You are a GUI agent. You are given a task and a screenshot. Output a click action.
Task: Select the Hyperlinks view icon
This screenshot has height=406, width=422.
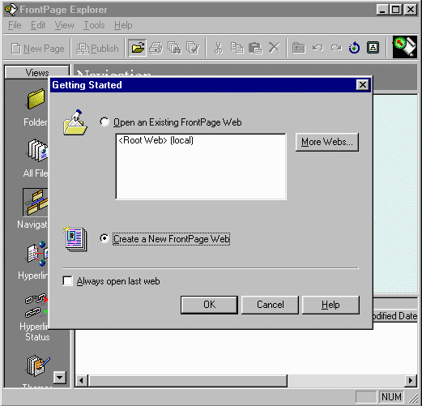[x=38, y=253]
